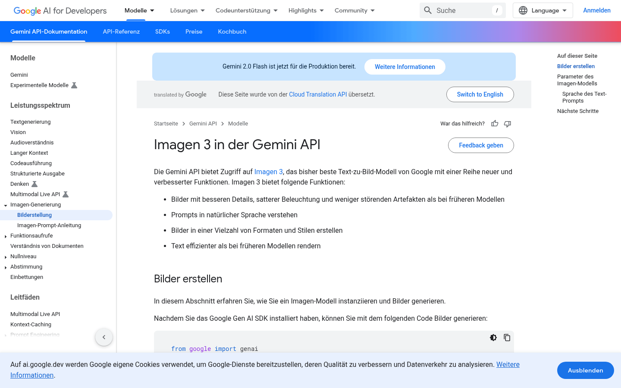Viewport: 621px width, 388px height.
Task: Switch to the API-Referenz tab
Action: 121,31
